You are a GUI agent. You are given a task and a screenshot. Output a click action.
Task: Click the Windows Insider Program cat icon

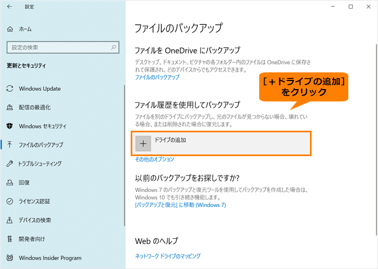pyautogui.click(x=10, y=258)
